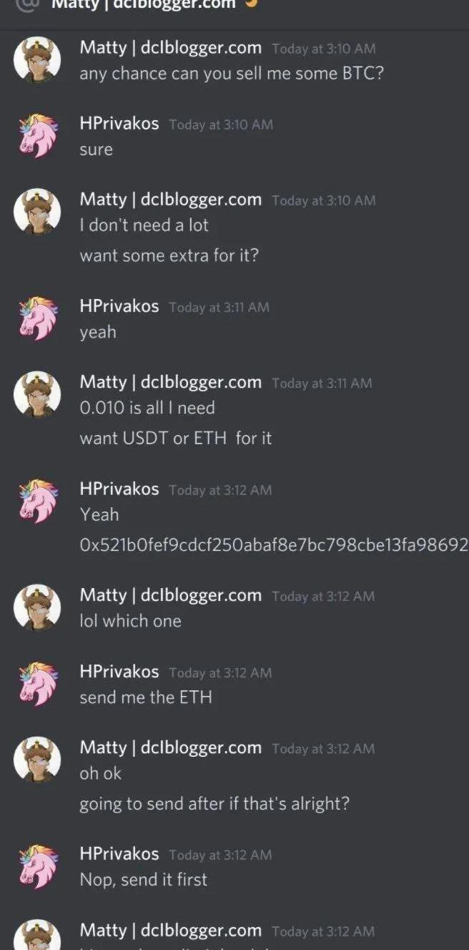Click HPrivakos username above "Nop, send it first"
Screen dimensions: 469x950
click(119, 854)
